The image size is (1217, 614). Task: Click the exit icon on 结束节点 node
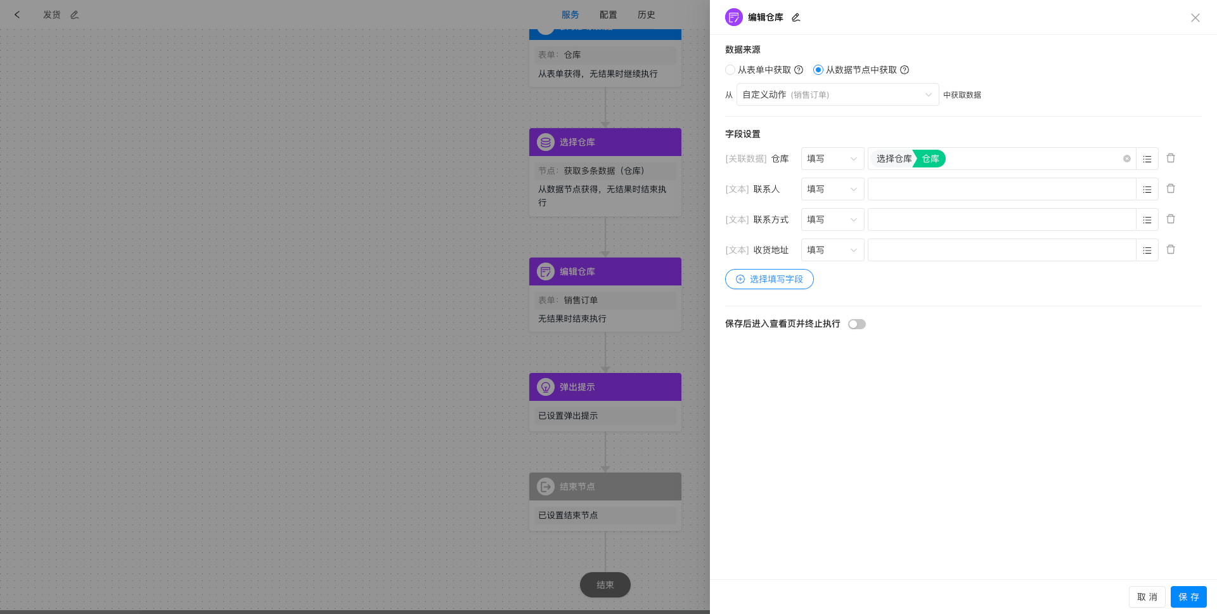pos(546,487)
